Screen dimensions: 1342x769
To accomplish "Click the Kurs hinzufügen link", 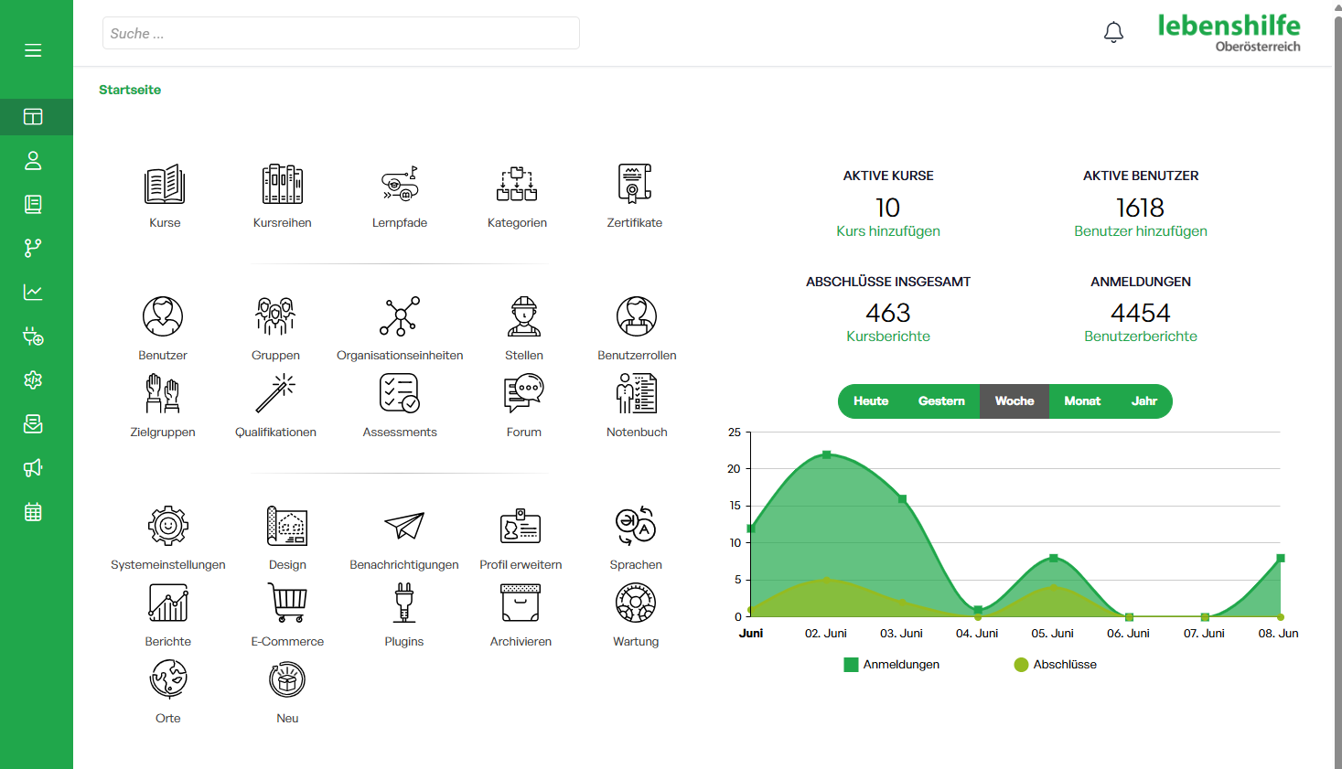I will pos(888,231).
